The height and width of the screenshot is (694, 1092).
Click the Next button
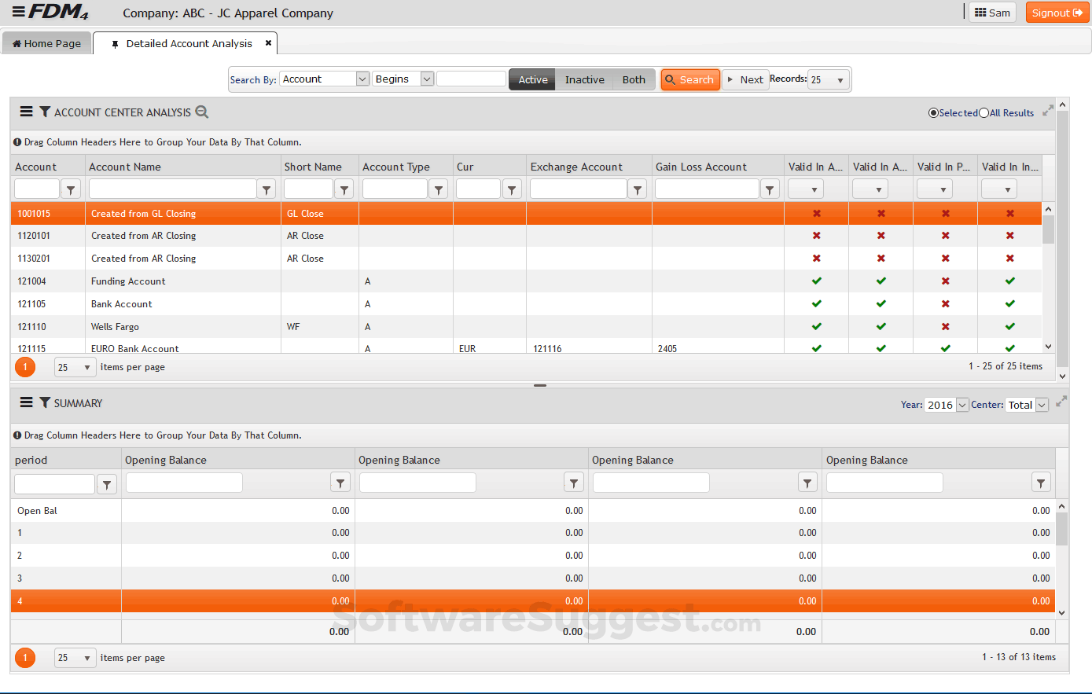745,79
